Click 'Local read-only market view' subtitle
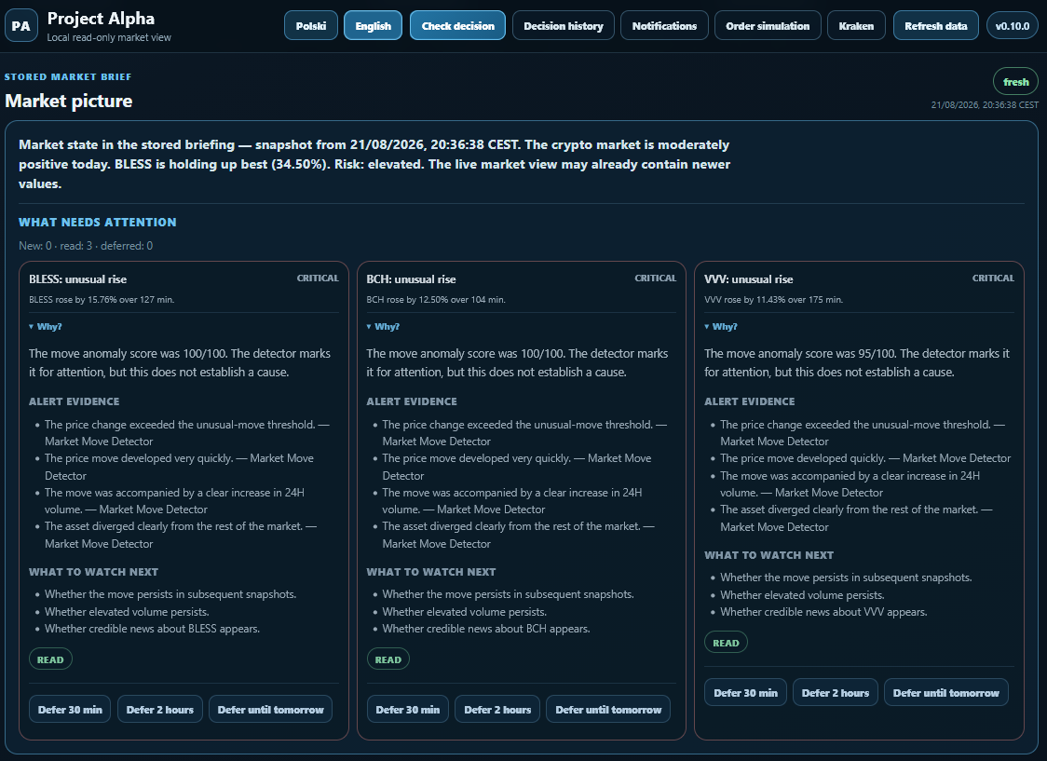 [109, 37]
